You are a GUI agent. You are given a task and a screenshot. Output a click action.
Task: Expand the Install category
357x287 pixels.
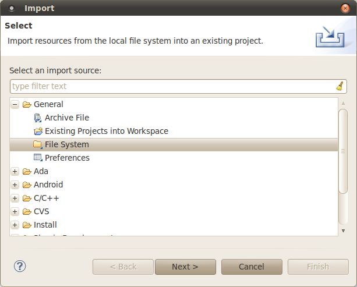tap(15, 225)
